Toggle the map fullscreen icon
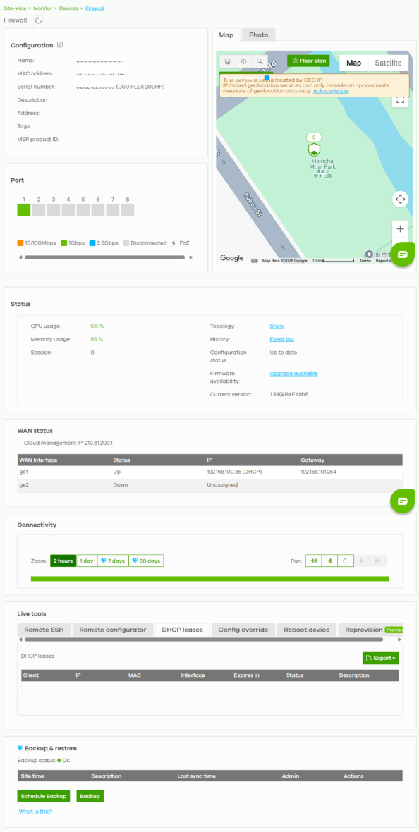 (401, 99)
